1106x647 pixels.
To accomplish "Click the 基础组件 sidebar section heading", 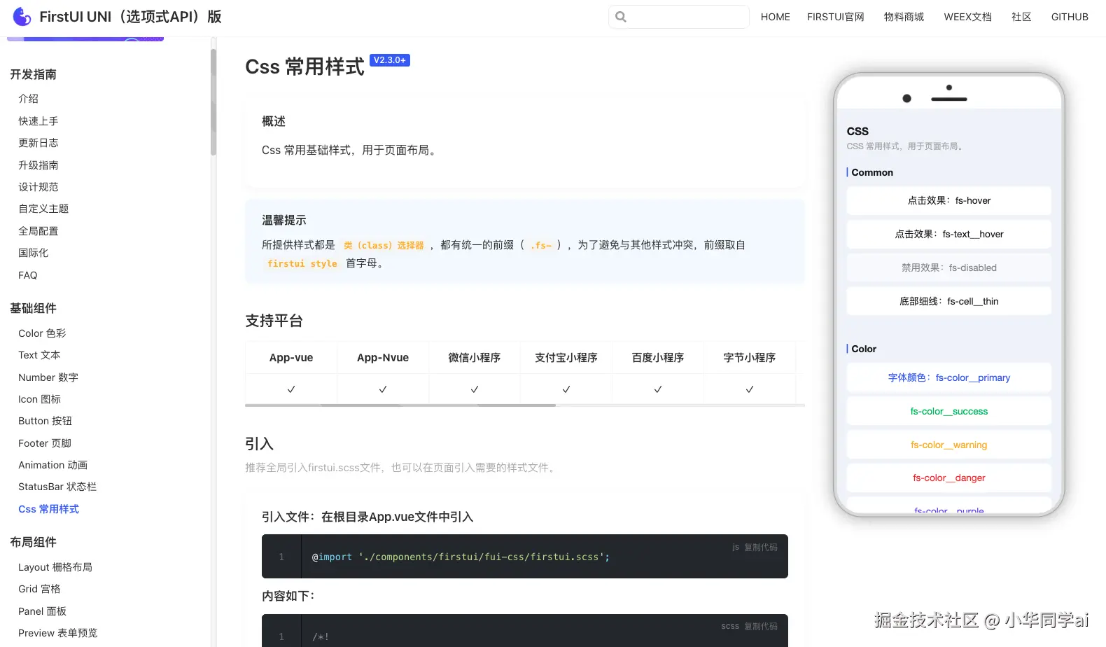I will (33, 309).
